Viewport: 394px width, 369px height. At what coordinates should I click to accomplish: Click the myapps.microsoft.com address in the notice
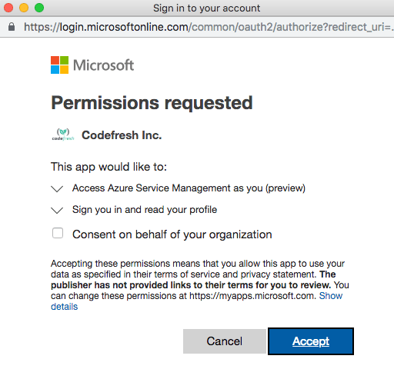coord(252,296)
